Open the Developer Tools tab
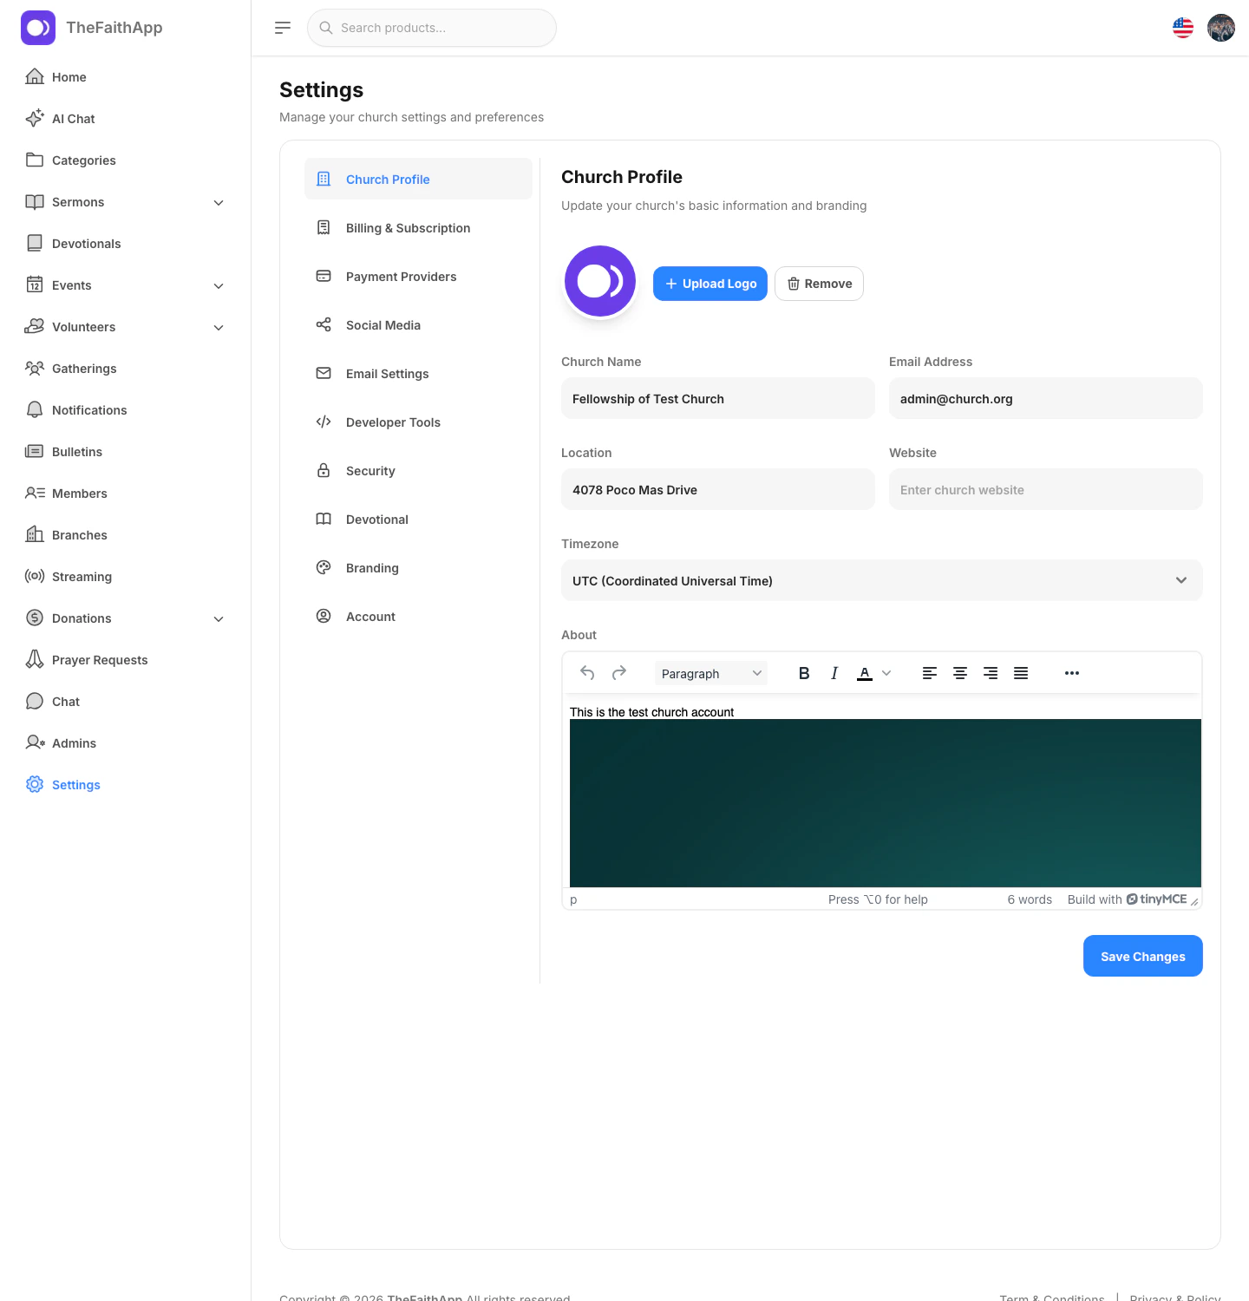This screenshot has height=1301, width=1249. coord(418,422)
